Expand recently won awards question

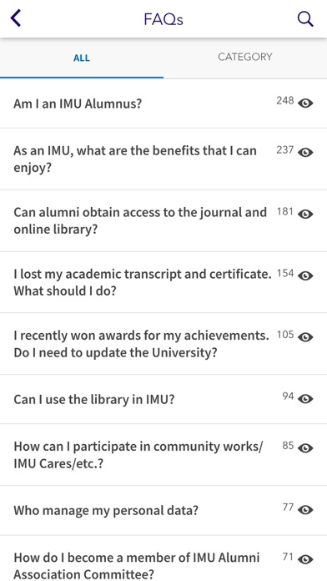[x=163, y=343]
